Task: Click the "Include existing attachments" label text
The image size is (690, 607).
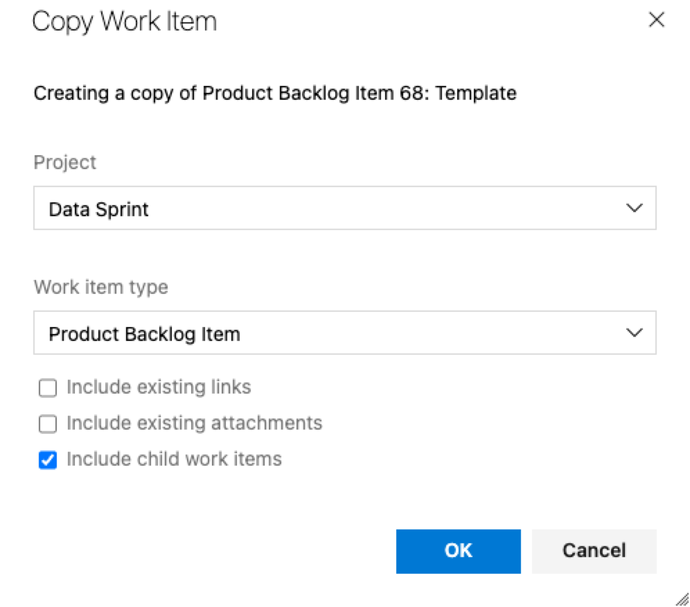Action: (x=194, y=423)
